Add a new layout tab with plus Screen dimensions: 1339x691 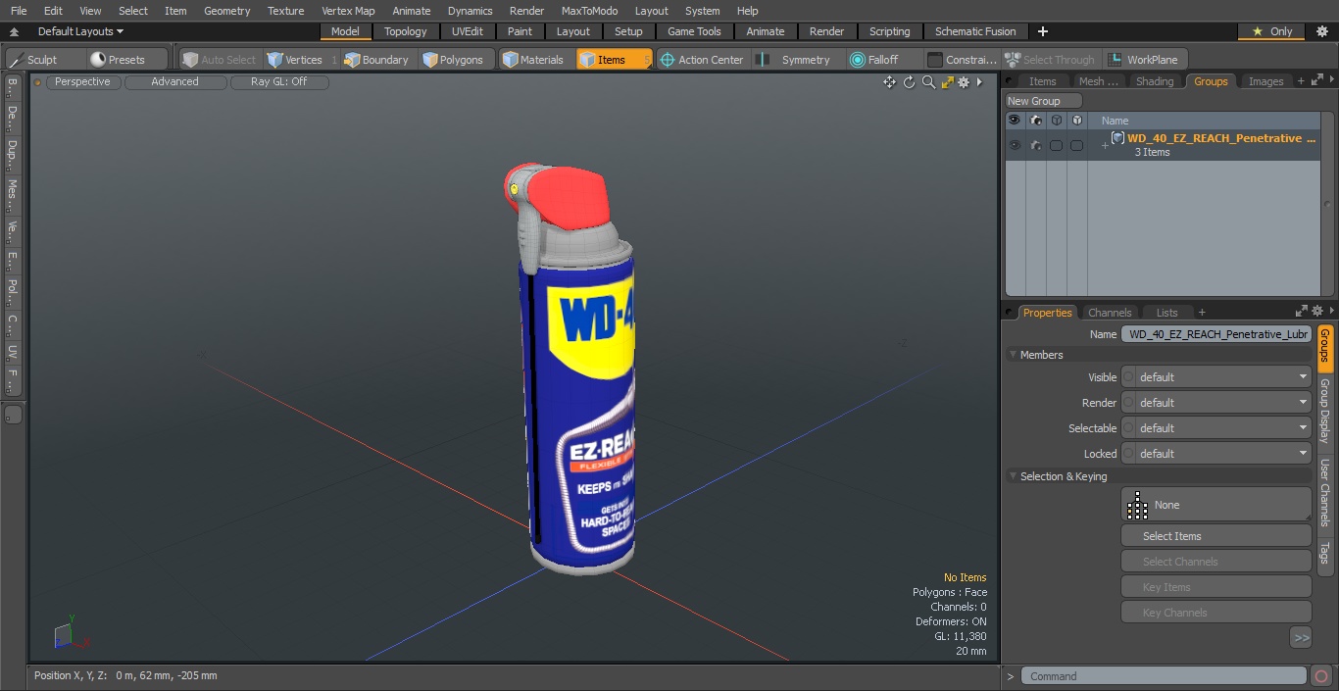[1042, 31]
